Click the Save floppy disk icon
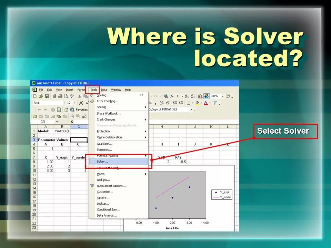This screenshot has width=331, height=248. pos(47,96)
